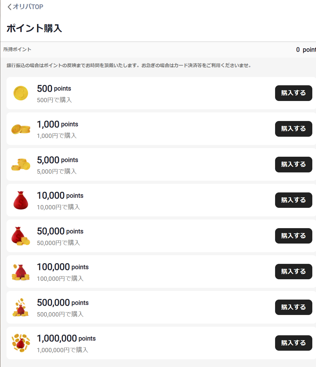Viewport: 316px width, 367px height.
Task: Select the 10,000 points label text
Action: pos(60,196)
